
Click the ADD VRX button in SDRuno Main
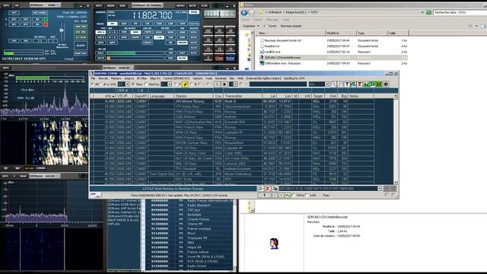pos(81,27)
